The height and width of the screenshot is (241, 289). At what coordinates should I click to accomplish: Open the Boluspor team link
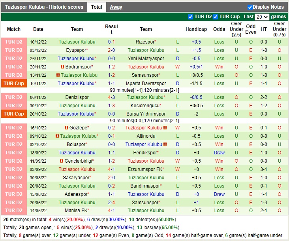coord(76,144)
